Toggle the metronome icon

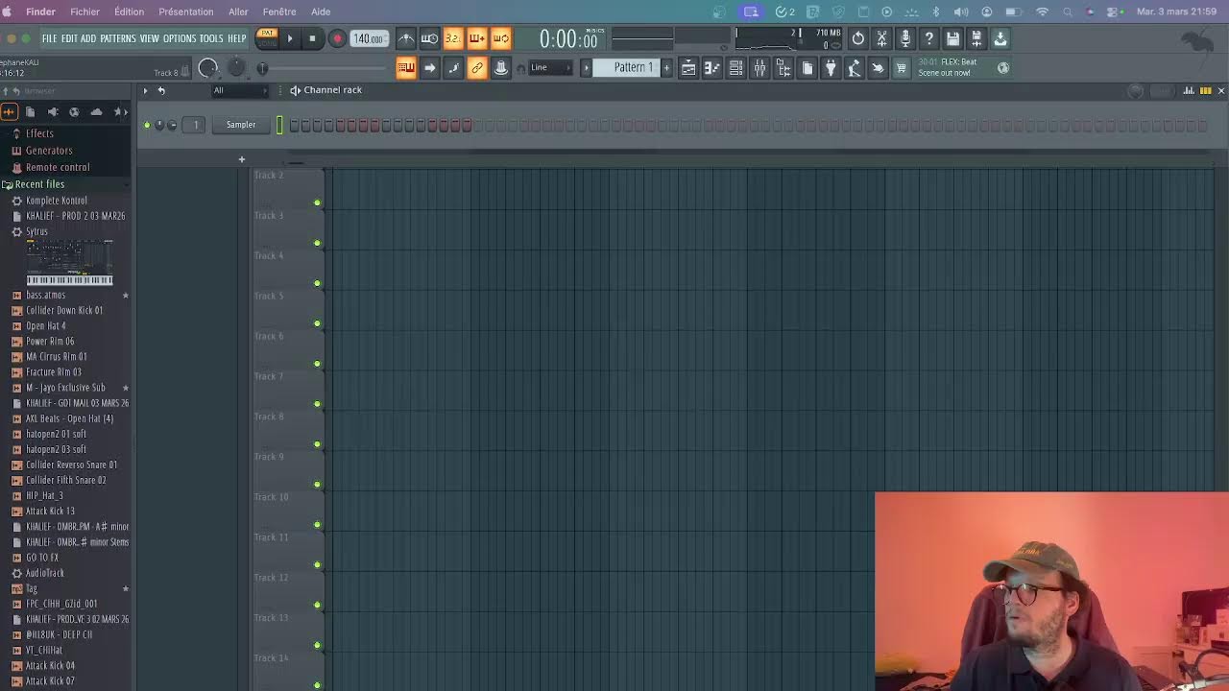(406, 38)
